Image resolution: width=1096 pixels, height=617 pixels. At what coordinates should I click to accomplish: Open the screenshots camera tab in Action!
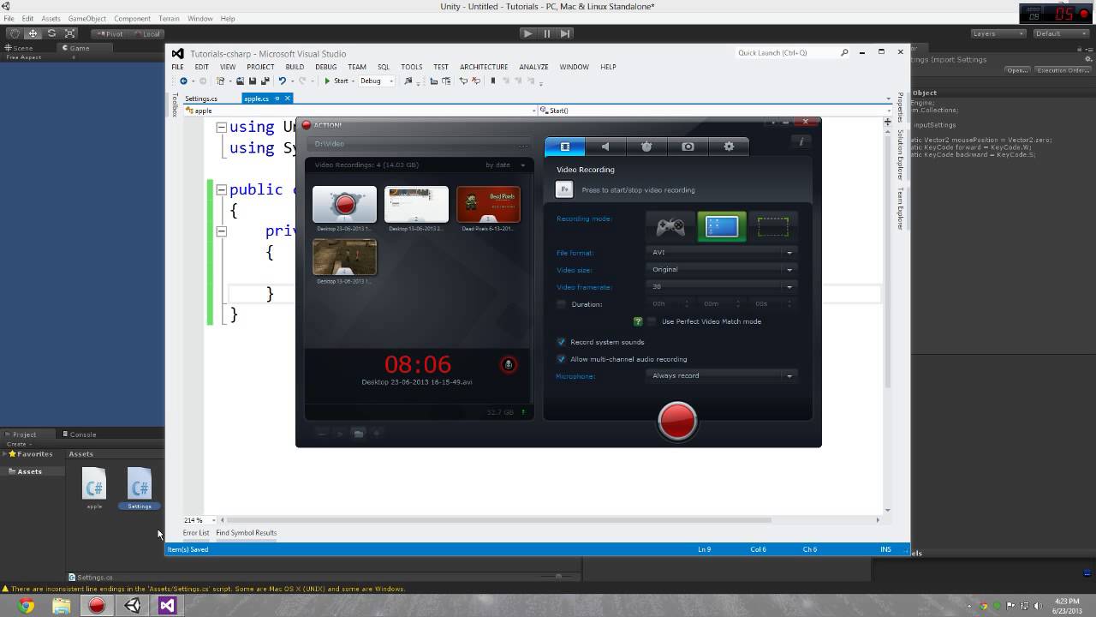click(x=688, y=147)
